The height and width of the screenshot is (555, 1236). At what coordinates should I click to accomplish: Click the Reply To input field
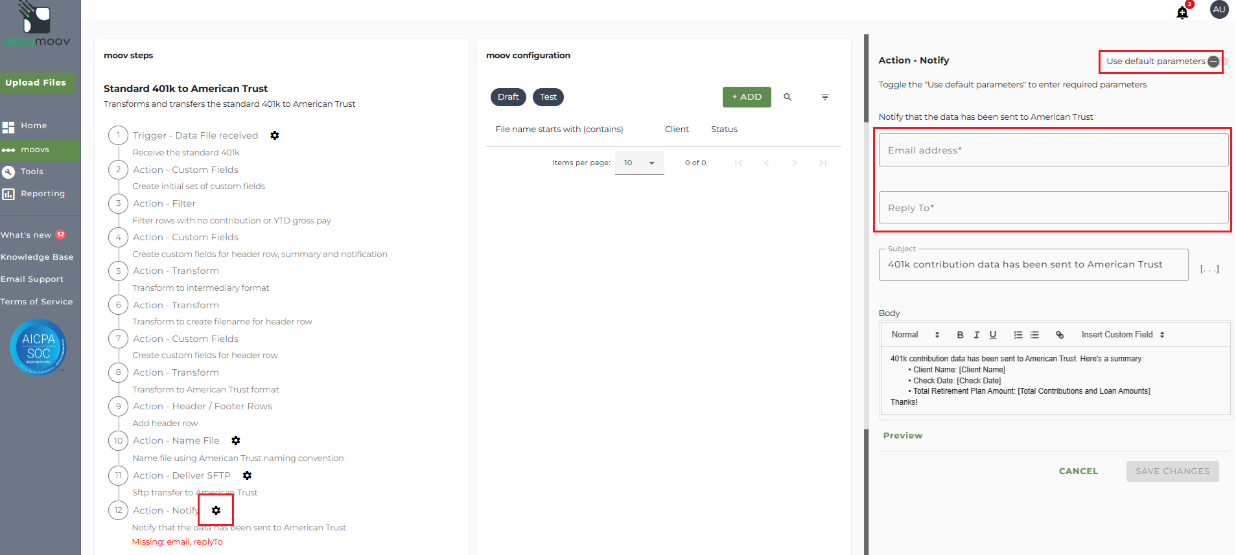(x=1054, y=208)
